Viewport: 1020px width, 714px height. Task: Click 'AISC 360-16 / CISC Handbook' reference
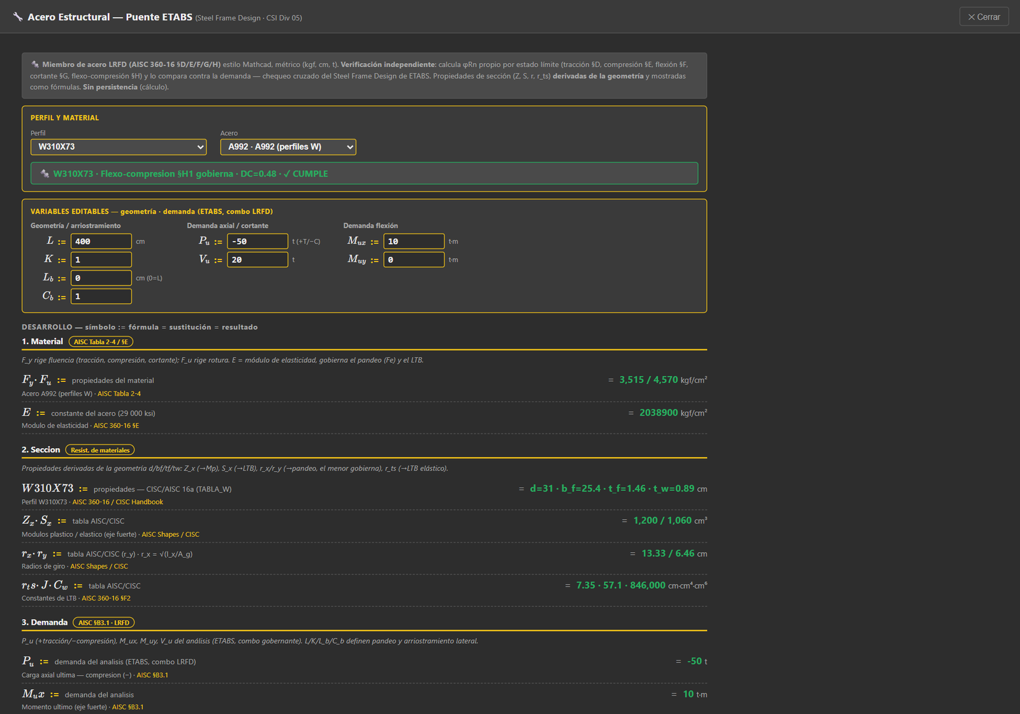pyautogui.click(x=118, y=502)
